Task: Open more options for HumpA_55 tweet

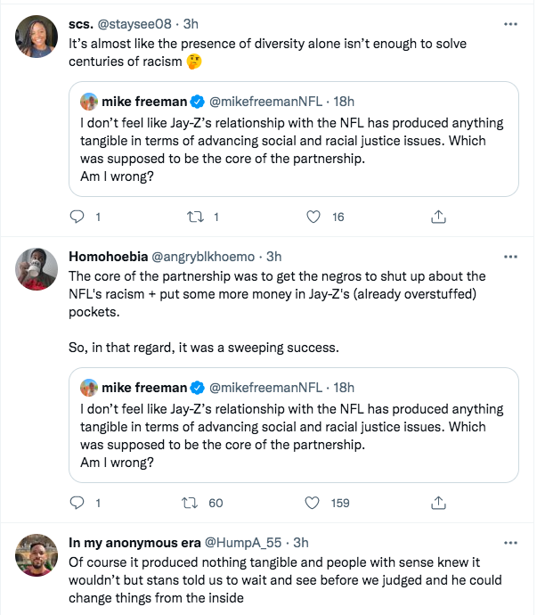Action: (510, 543)
